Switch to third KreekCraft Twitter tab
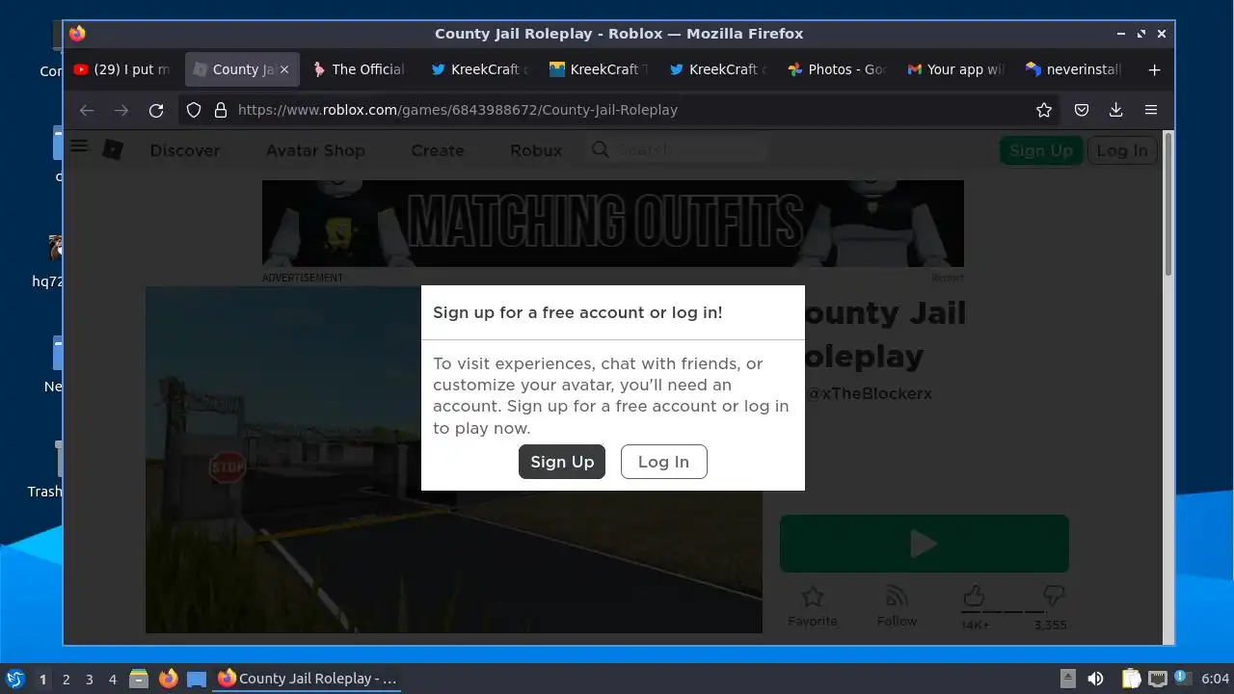This screenshot has width=1234, height=694. coord(716,69)
